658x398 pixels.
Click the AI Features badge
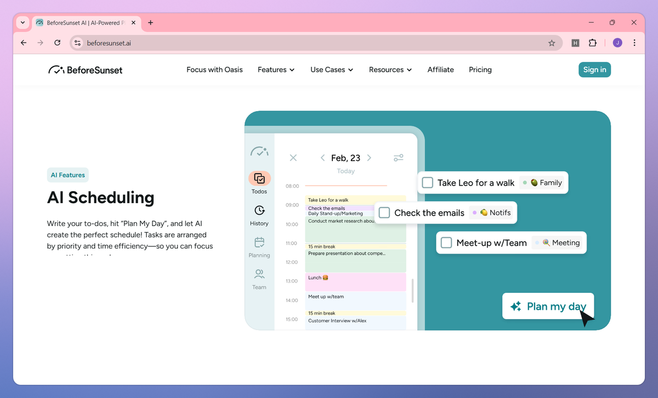click(x=68, y=175)
